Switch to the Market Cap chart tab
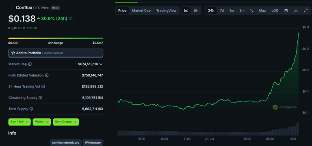The height and width of the screenshot is (146, 312). tap(141, 11)
